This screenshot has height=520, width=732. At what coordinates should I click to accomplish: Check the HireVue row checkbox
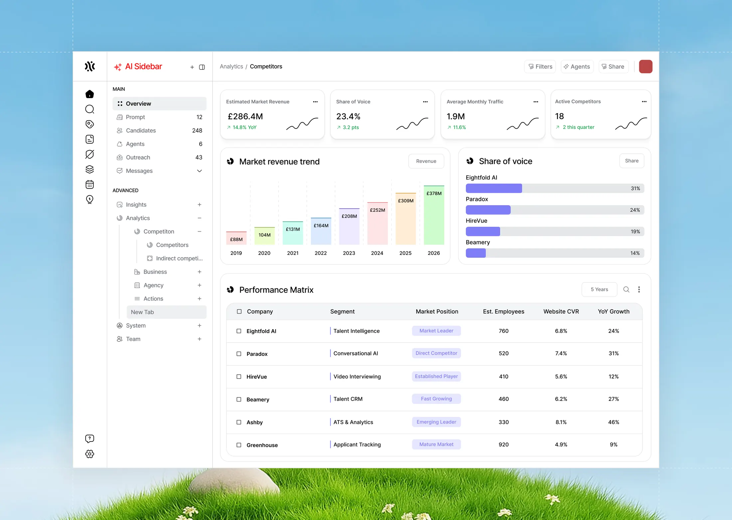click(239, 377)
